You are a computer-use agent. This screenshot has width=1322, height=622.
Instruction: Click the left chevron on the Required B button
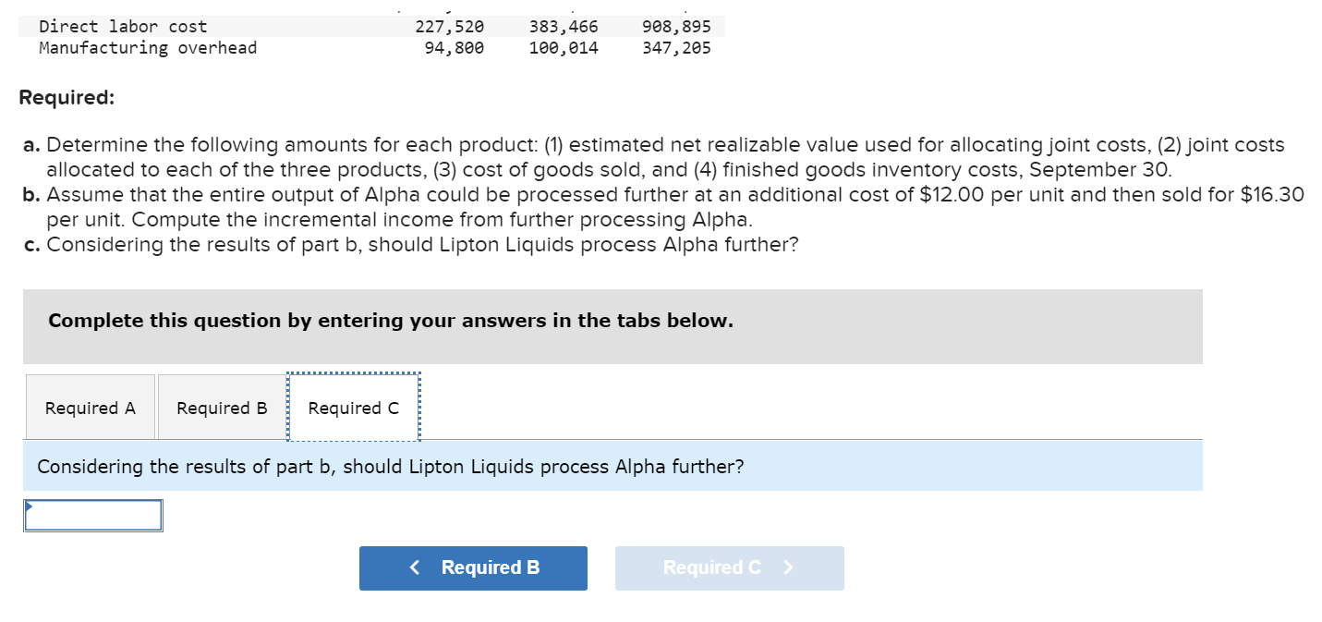tap(416, 567)
